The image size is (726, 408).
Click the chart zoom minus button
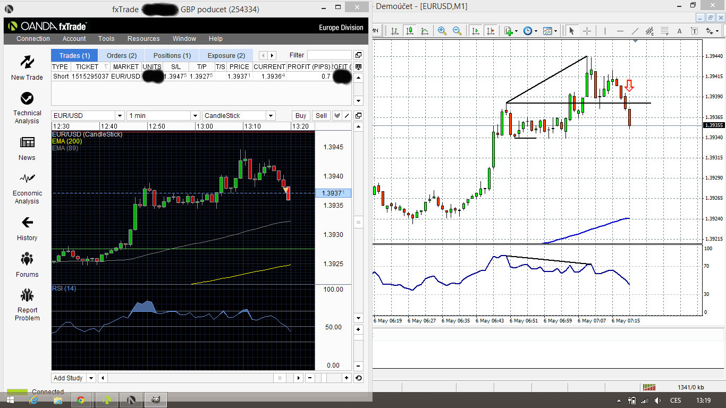coord(310,378)
